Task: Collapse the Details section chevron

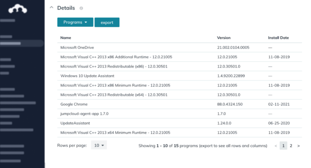Action: coord(52,8)
